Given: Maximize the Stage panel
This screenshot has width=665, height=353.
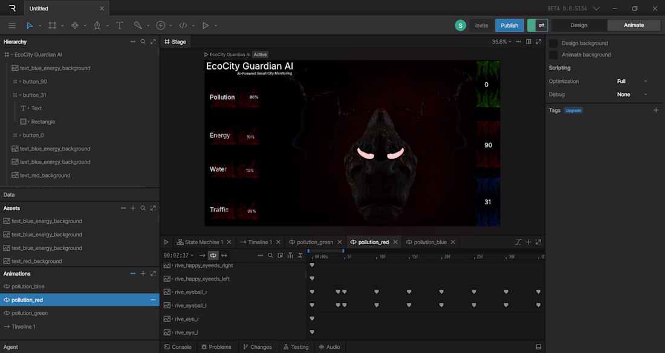Looking at the screenshot, I should coord(538,42).
